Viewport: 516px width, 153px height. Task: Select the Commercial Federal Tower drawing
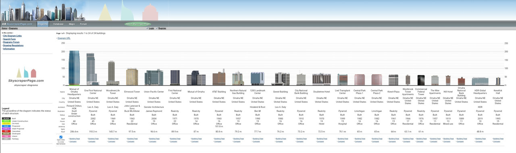pyautogui.click(x=421, y=80)
